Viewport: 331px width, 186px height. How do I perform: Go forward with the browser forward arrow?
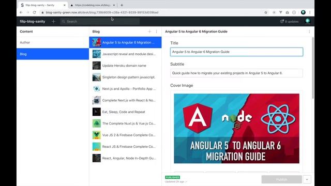tap(27, 12)
